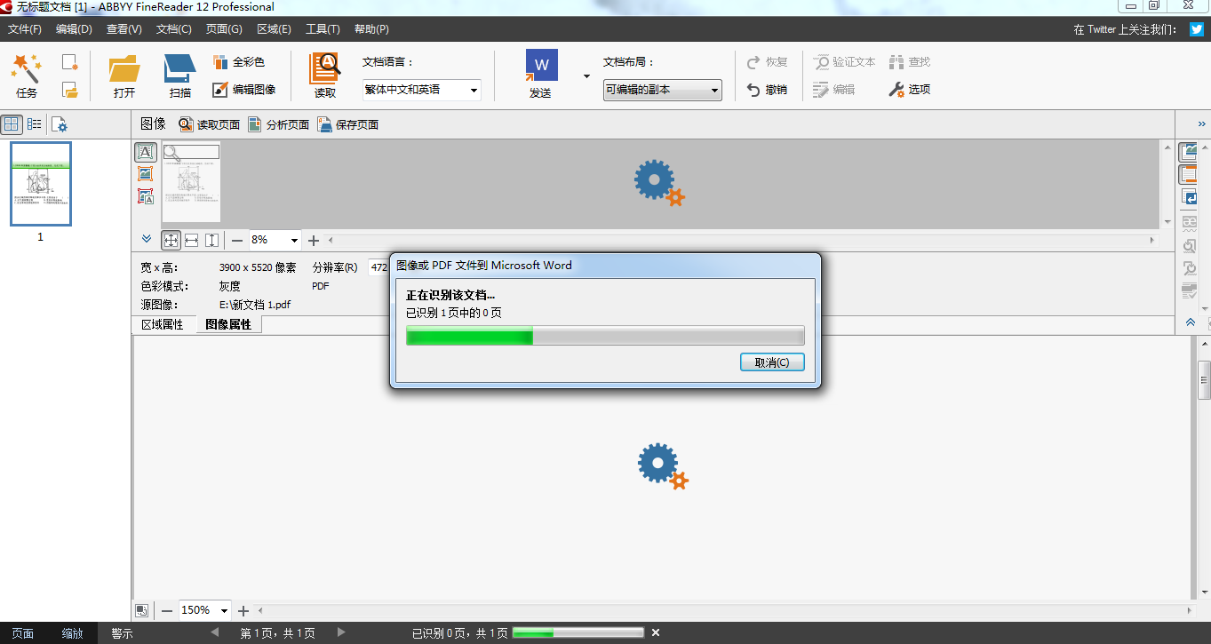The height and width of the screenshot is (644, 1211).
Task: Collapse text sidebar with double-chevron up
Action: 1189,322
